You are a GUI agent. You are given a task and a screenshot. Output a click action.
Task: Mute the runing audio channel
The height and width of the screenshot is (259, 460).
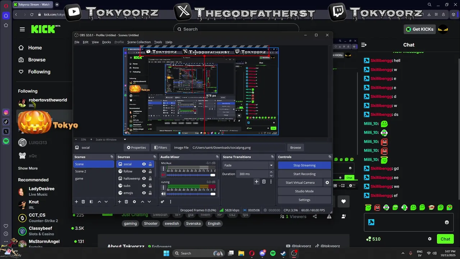(x=164, y=194)
